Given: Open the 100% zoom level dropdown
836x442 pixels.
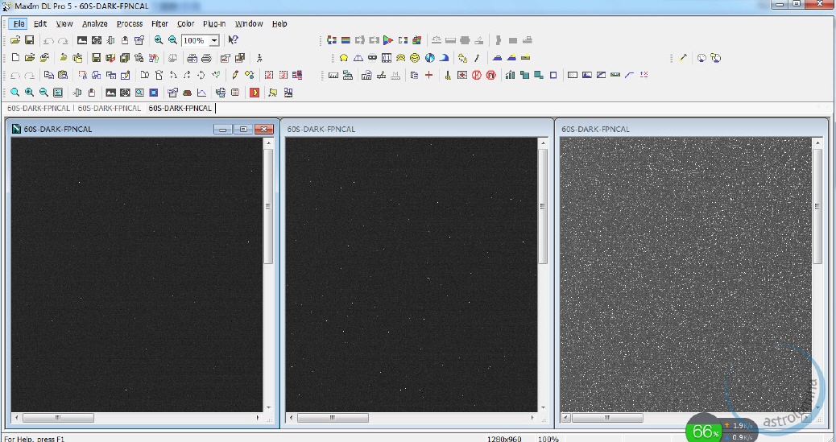Looking at the screenshot, I should (x=214, y=40).
